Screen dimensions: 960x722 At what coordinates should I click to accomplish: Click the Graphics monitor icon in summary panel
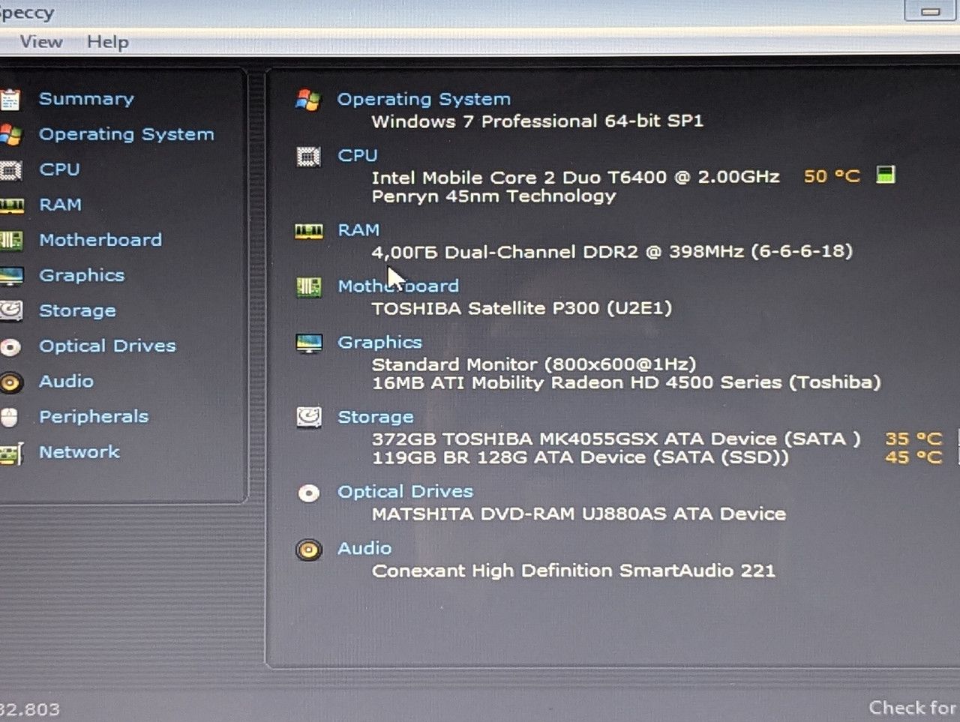point(309,343)
